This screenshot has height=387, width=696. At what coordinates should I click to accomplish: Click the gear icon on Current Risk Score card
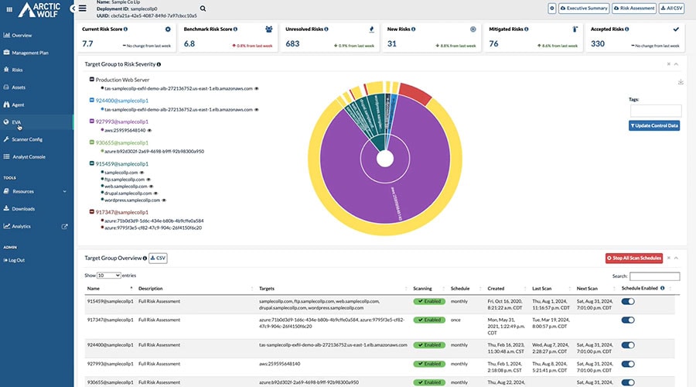pos(168,29)
